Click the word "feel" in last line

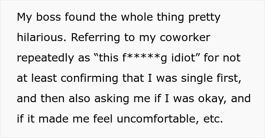103,119
